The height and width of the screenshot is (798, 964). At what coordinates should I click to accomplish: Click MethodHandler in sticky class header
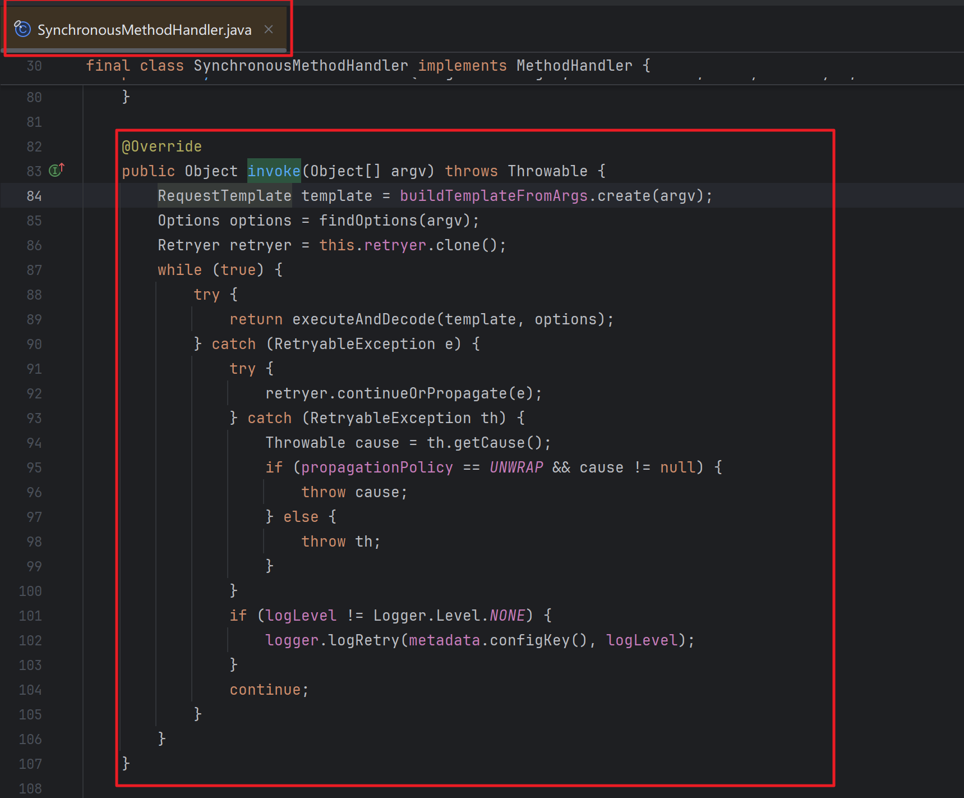(x=574, y=66)
